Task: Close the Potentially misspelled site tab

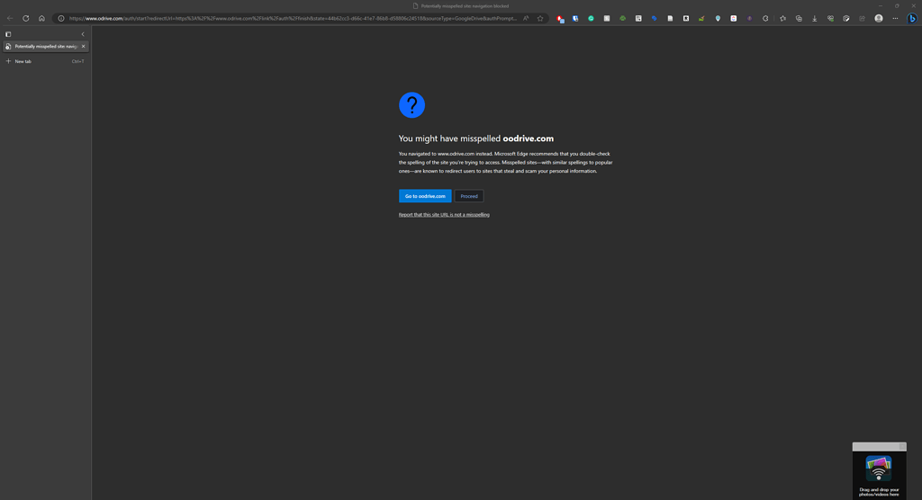Action: [84, 46]
